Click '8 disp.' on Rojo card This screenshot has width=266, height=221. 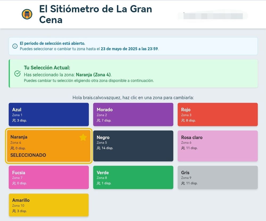click(x=191, y=120)
